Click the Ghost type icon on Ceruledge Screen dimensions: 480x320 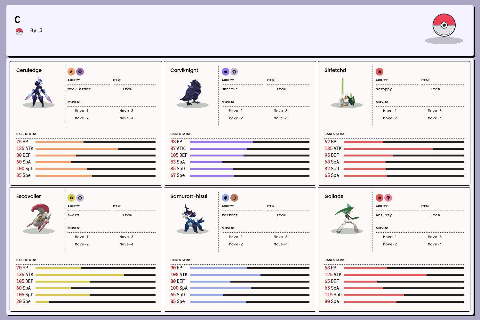[80, 72]
